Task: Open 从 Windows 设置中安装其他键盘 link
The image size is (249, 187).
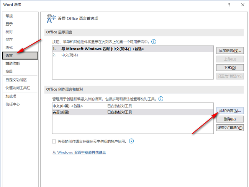Action: pyautogui.click(x=79, y=152)
